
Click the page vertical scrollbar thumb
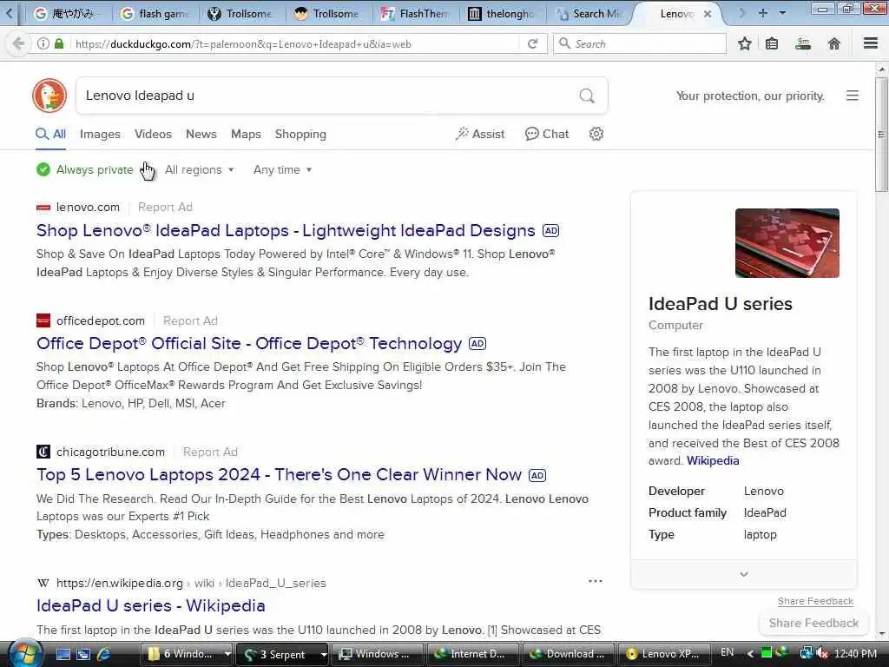point(881,135)
